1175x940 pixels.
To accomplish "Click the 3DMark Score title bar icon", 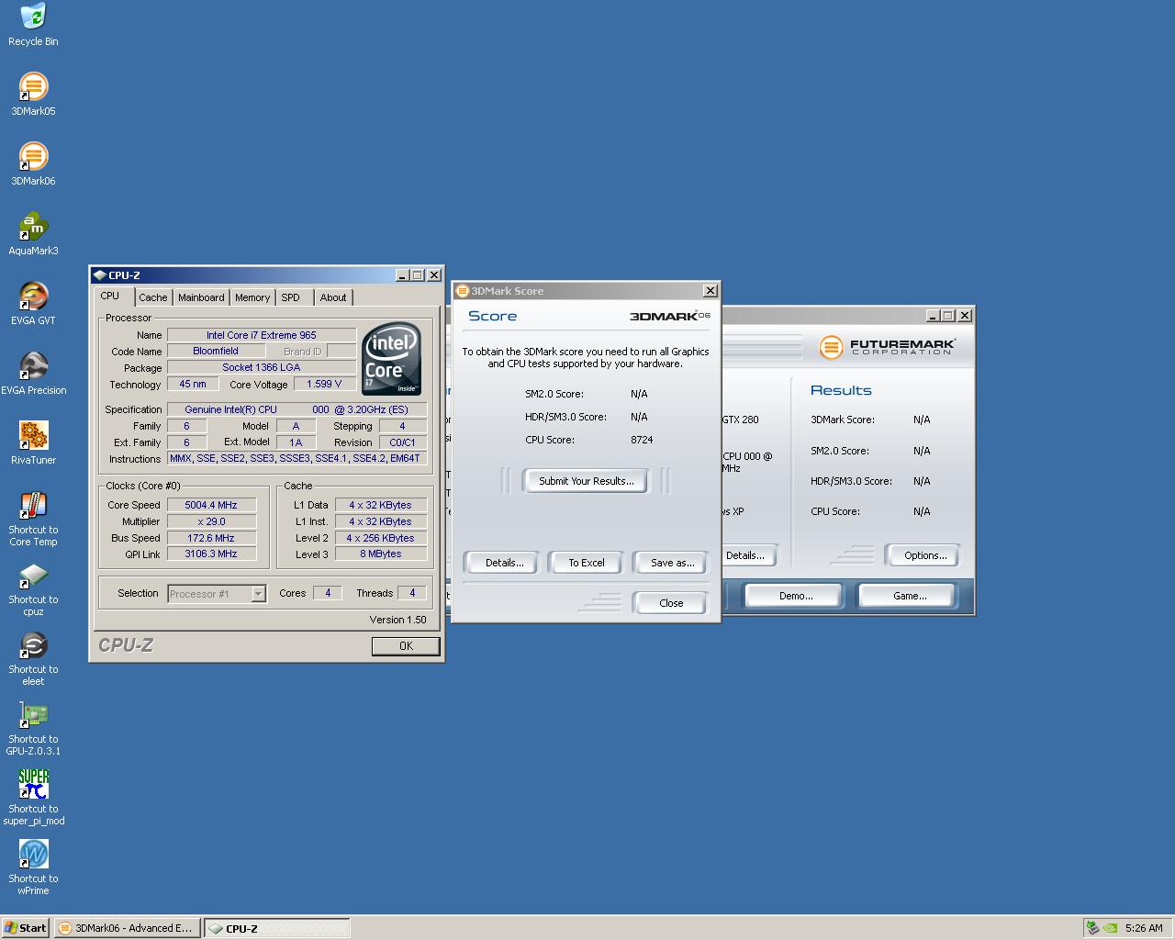I will point(462,291).
